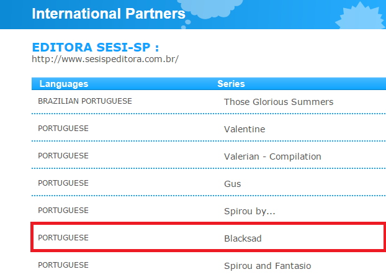The width and height of the screenshot is (386, 277).
Task: Click PORTUGUESE label in Gus row
Action: coord(63,183)
